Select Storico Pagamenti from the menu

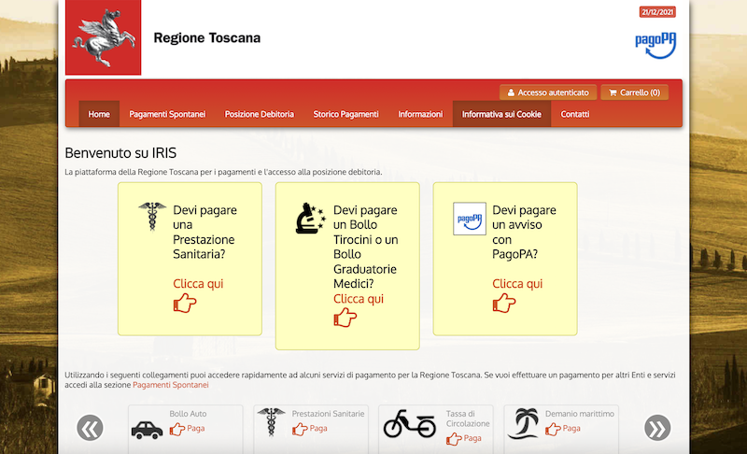click(345, 114)
